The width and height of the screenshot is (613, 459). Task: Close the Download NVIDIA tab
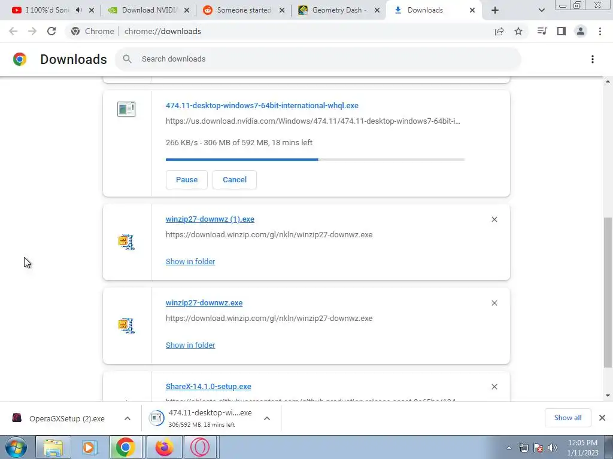coord(187,11)
